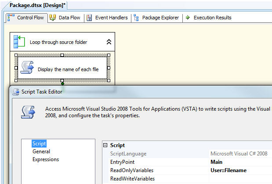
Task: Select the Script page in the editor
Action: [x=39, y=144]
